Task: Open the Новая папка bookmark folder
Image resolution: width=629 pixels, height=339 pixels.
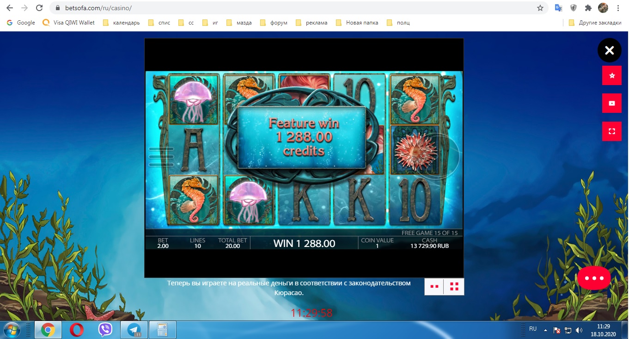Action: tap(357, 23)
